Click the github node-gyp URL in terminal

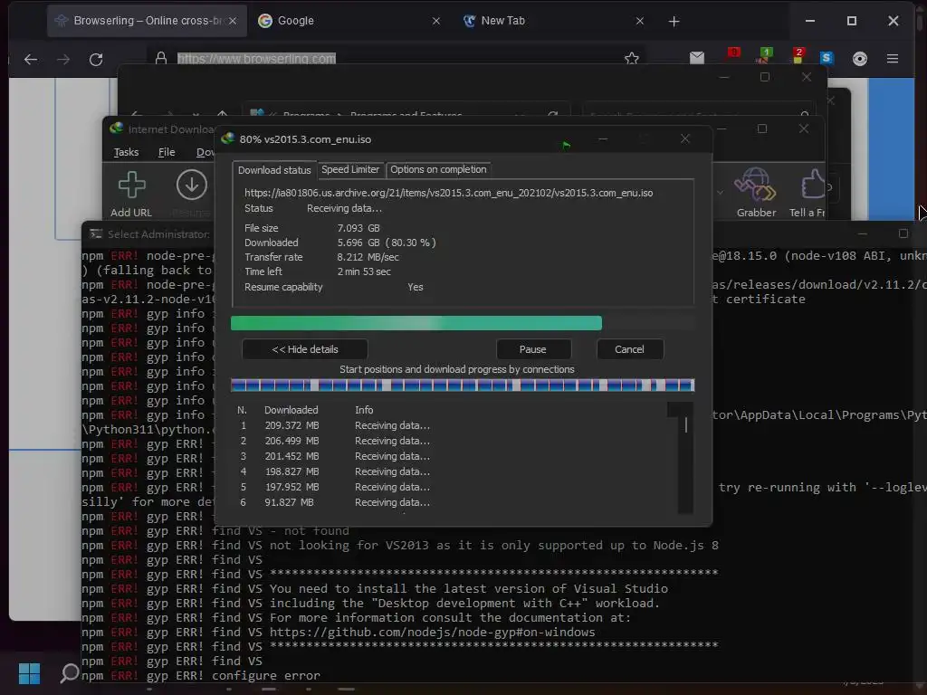(432, 633)
